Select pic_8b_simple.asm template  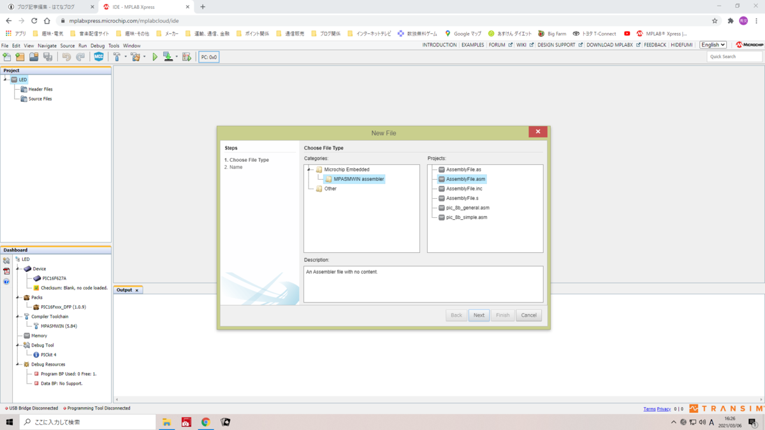coord(462,217)
